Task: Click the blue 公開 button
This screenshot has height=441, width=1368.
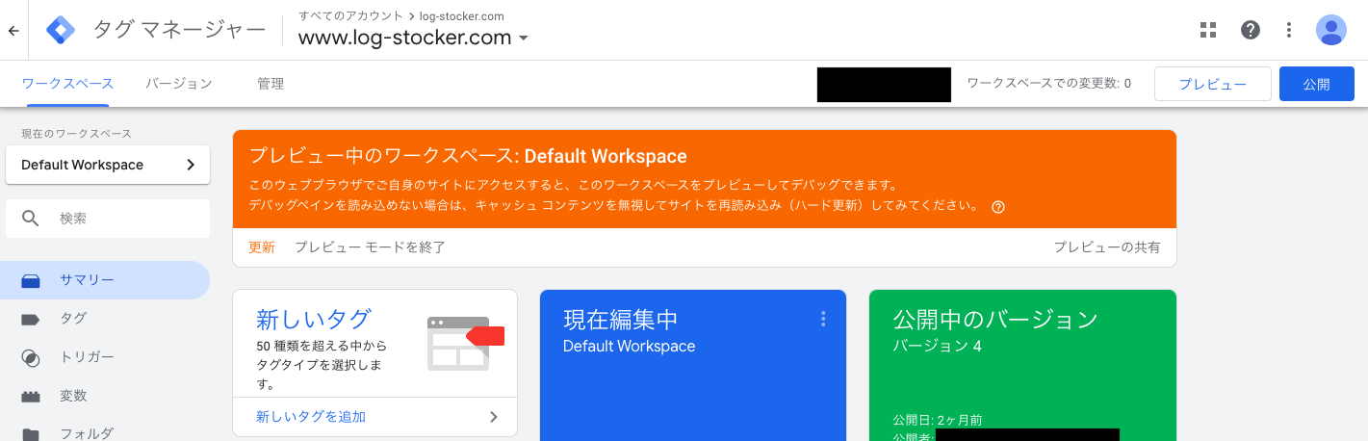Action: click(1317, 84)
